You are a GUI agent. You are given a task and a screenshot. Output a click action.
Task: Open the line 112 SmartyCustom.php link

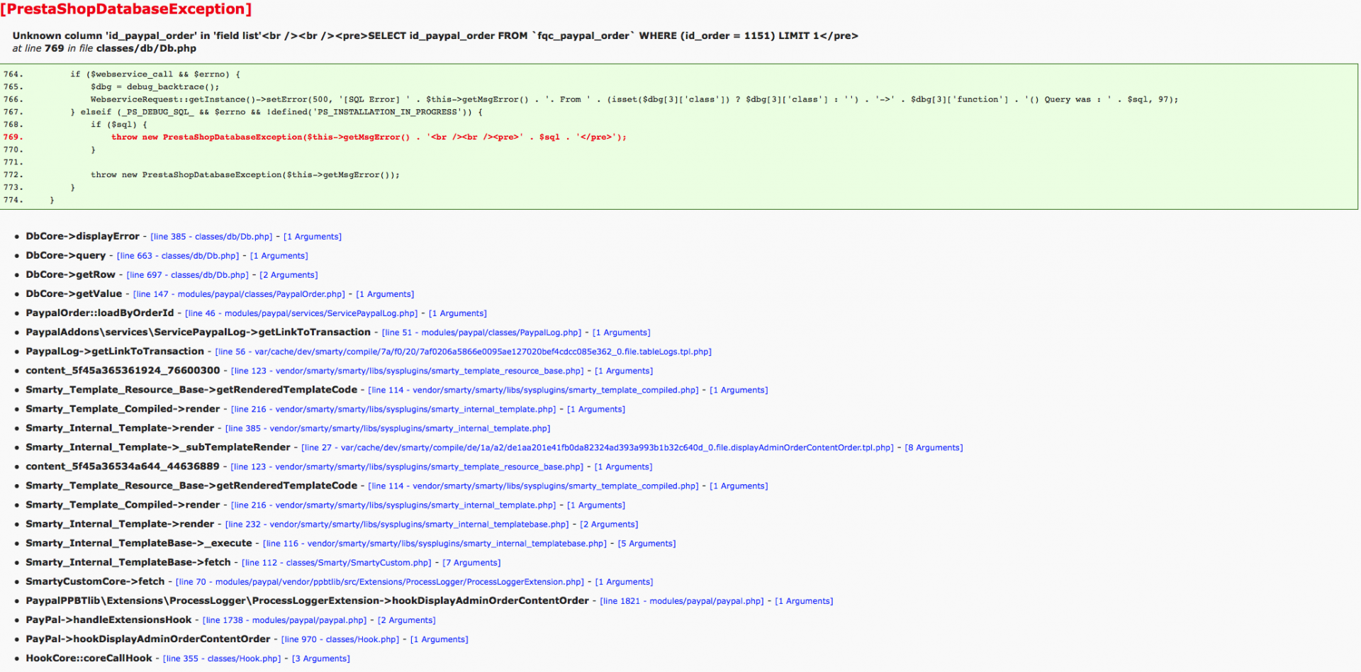tap(337, 563)
